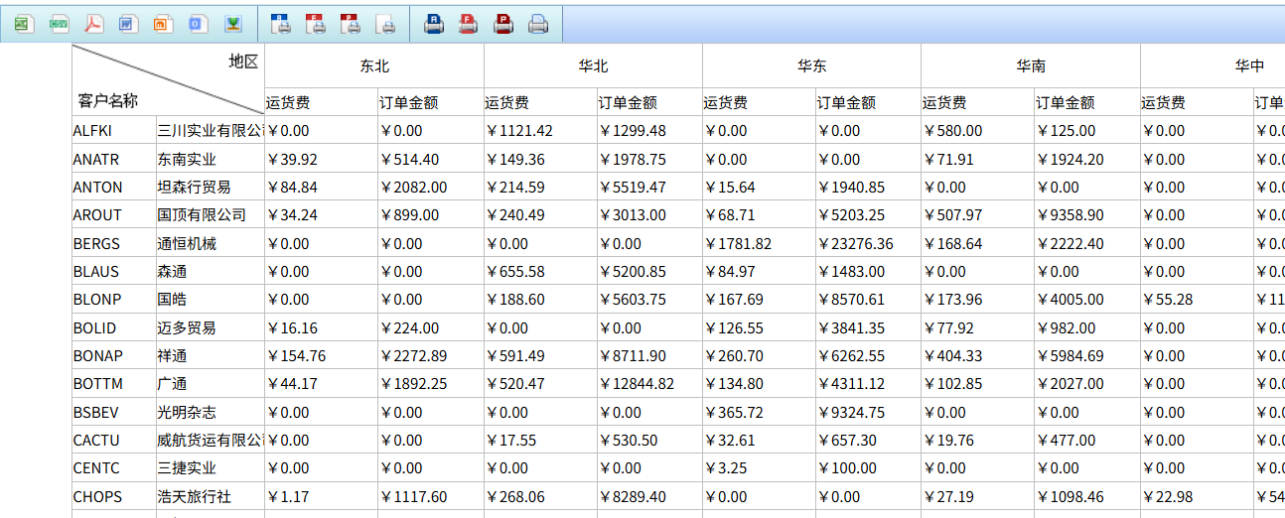
Task: Open print preview icon marked with red F
Action: (316, 24)
